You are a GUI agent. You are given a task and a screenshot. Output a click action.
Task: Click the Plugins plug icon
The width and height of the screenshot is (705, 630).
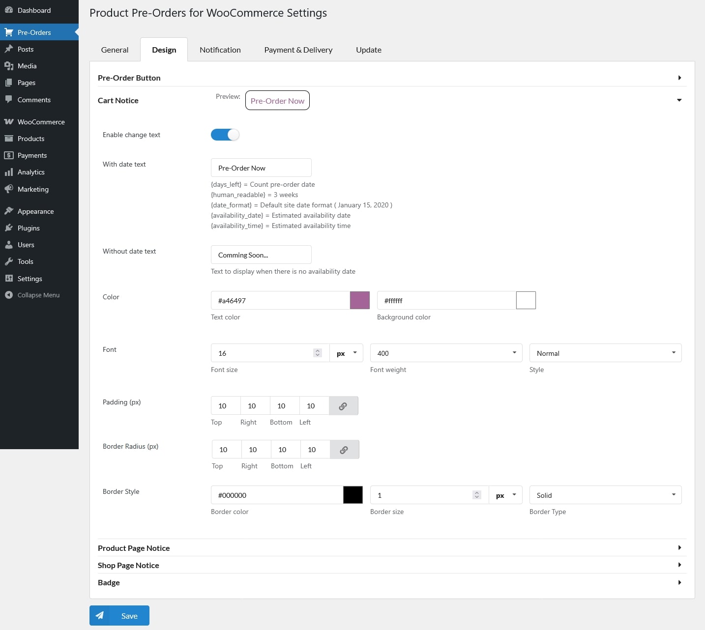tap(9, 228)
